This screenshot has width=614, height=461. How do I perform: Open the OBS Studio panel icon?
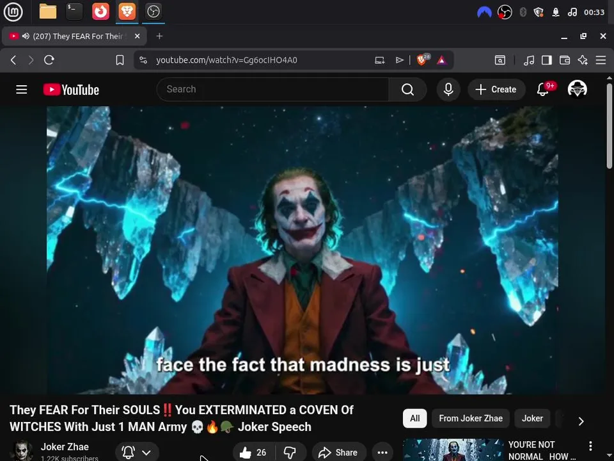(x=153, y=12)
